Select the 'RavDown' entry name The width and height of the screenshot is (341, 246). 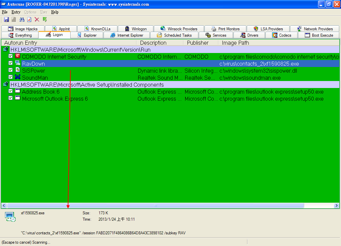(34, 64)
